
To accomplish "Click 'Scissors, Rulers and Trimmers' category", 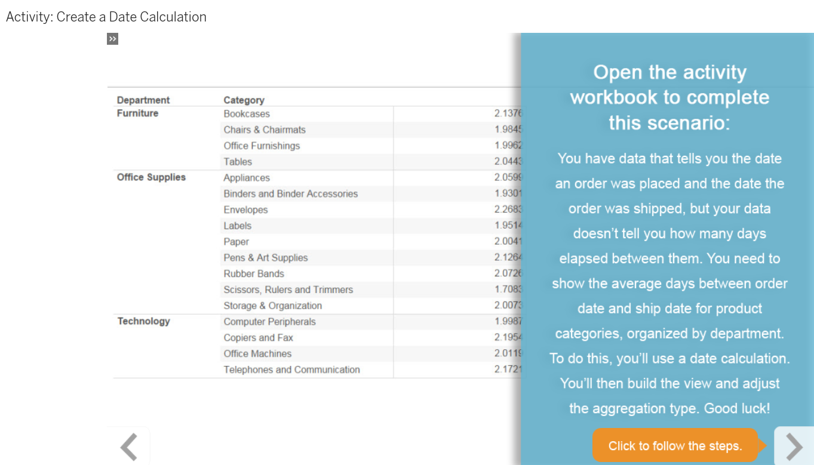I will [288, 290].
